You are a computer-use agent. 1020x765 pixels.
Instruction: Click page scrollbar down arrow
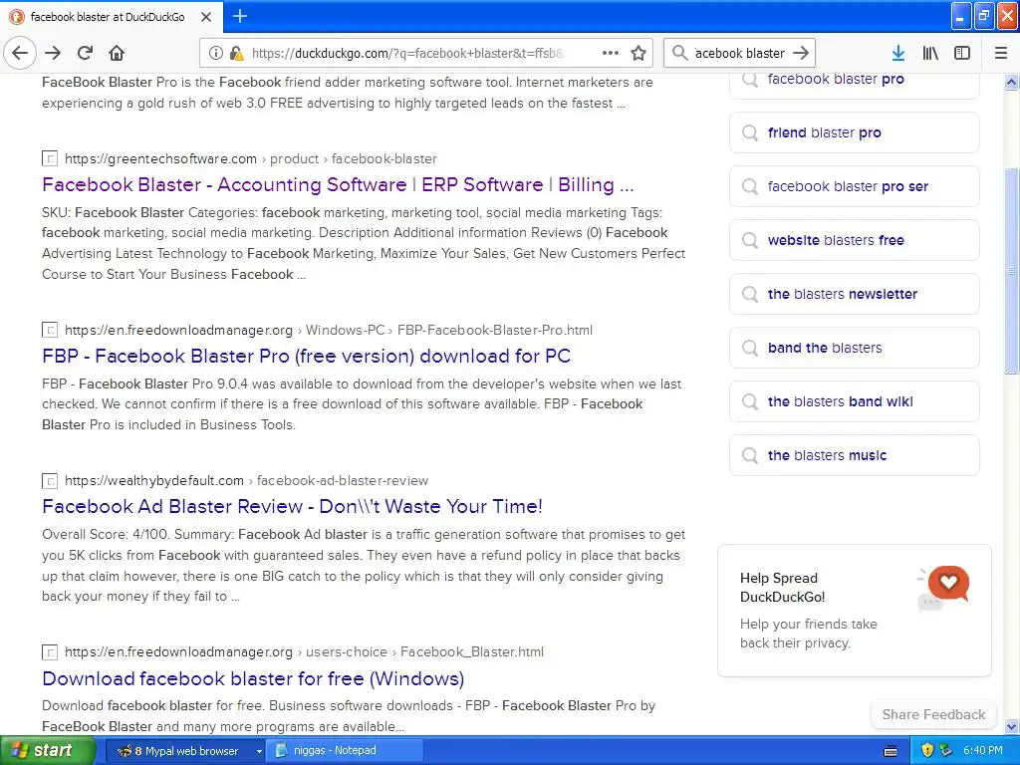coord(1011,726)
